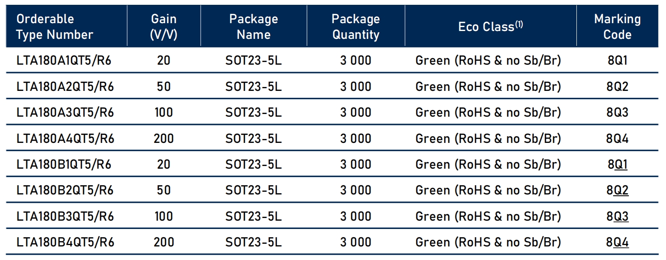This screenshot has height=260, width=666.
Task: Select the Marking Code column header
Action: 617,27
